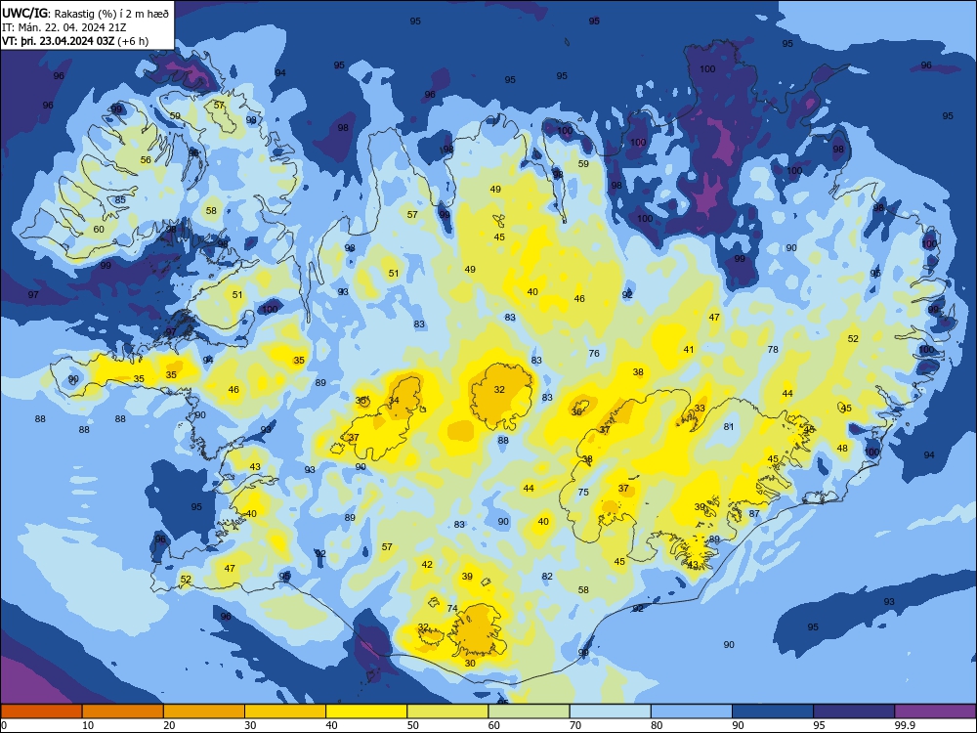Click the humidity value '76' on the map
Image resolution: width=977 pixels, height=733 pixels.
594,354
